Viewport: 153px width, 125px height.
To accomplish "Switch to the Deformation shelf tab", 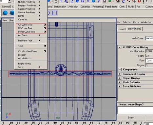I will (x=60, y=7).
